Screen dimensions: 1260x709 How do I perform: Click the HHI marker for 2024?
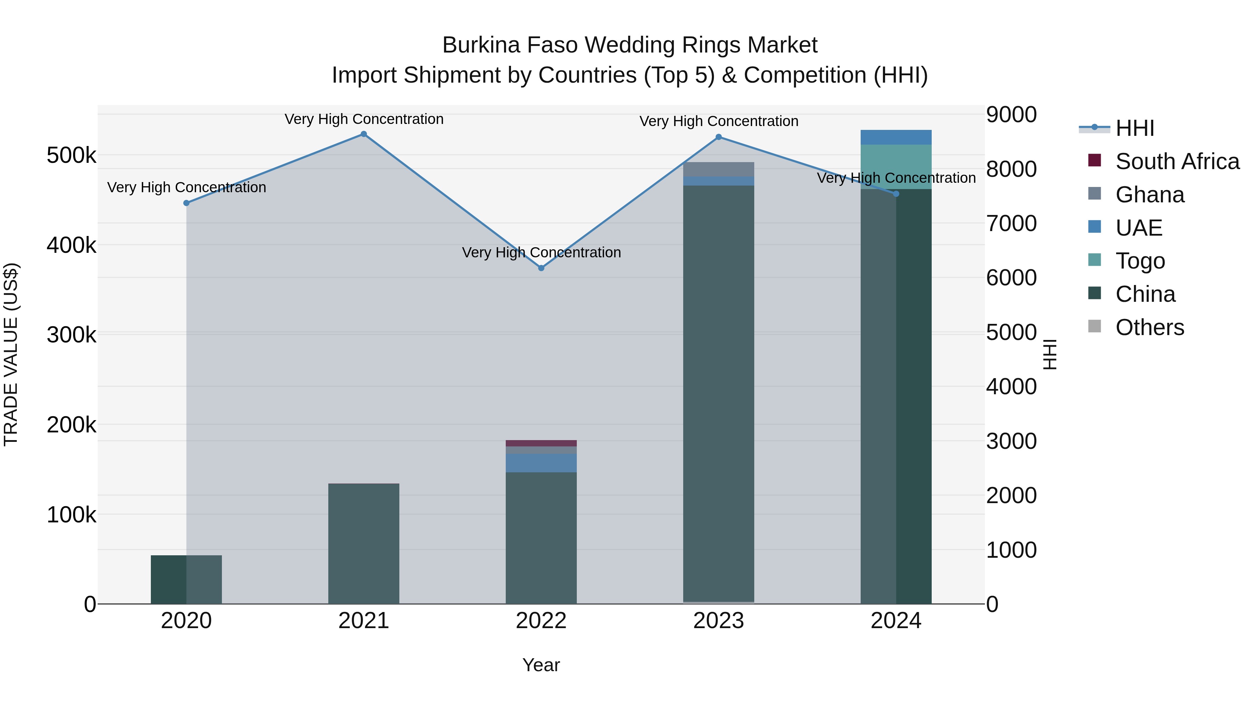click(x=896, y=194)
